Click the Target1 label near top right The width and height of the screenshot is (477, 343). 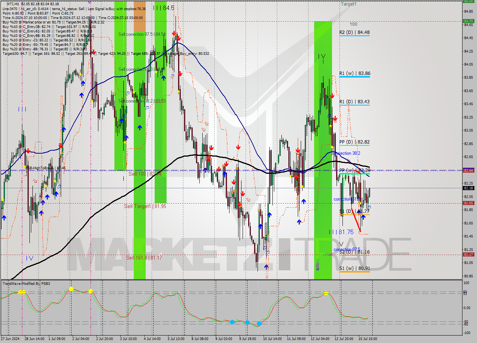tap(348, 4)
